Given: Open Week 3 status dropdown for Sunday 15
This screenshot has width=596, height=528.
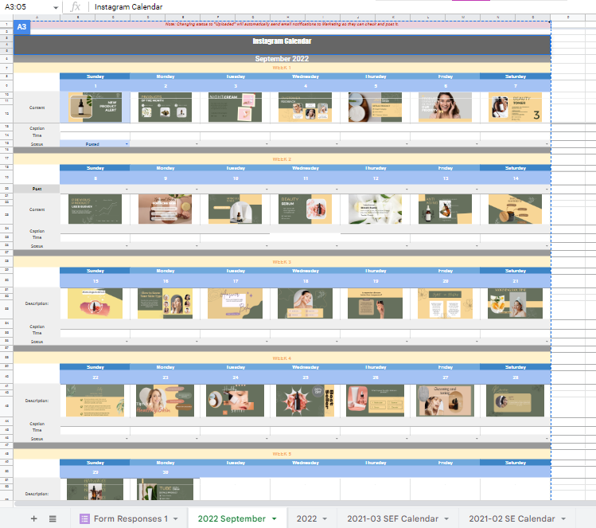Looking at the screenshot, I should [127, 342].
